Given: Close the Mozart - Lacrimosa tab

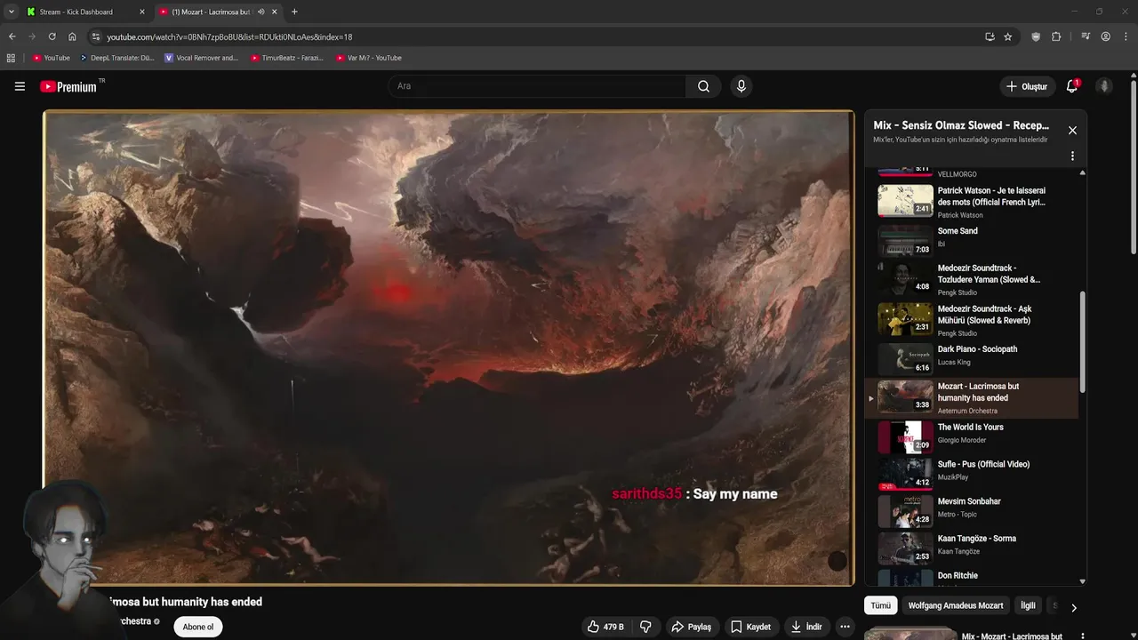Looking at the screenshot, I should click(x=275, y=12).
